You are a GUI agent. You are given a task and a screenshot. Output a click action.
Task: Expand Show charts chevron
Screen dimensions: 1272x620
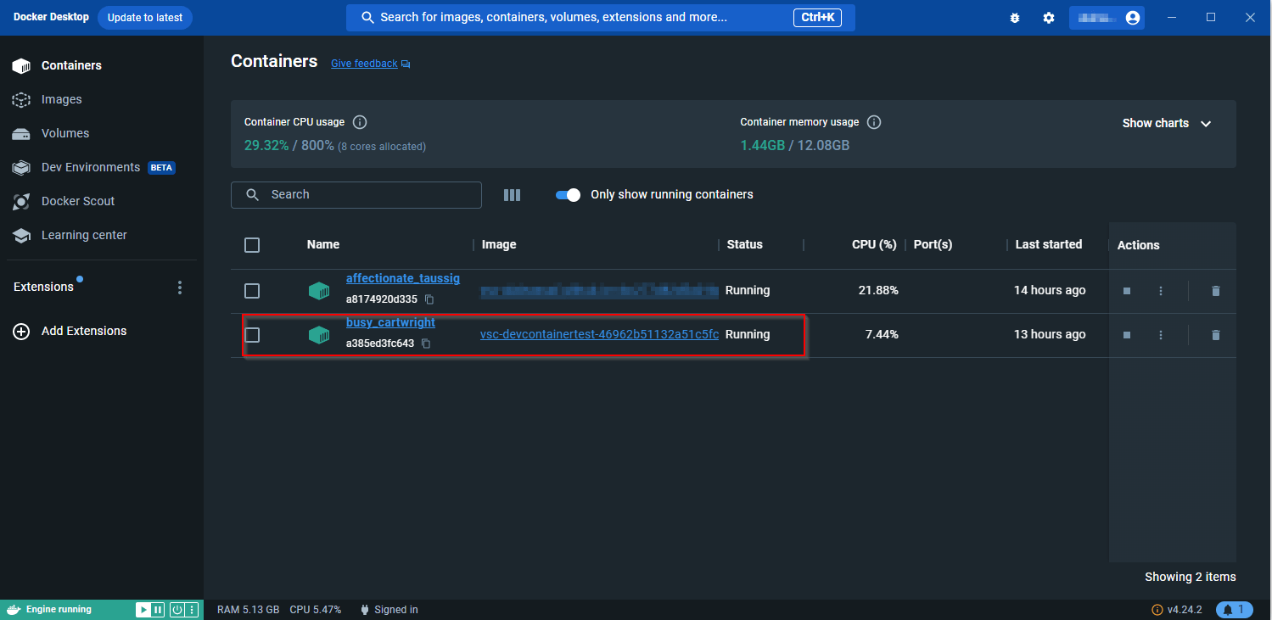tap(1206, 124)
